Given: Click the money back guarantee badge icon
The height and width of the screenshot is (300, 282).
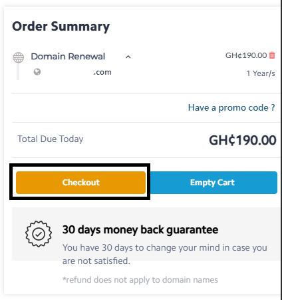Looking at the screenshot, I should click(x=39, y=234).
